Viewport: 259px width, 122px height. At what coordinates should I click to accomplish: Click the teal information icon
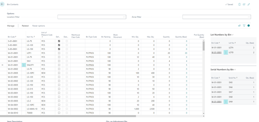click(x=249, y=26)
